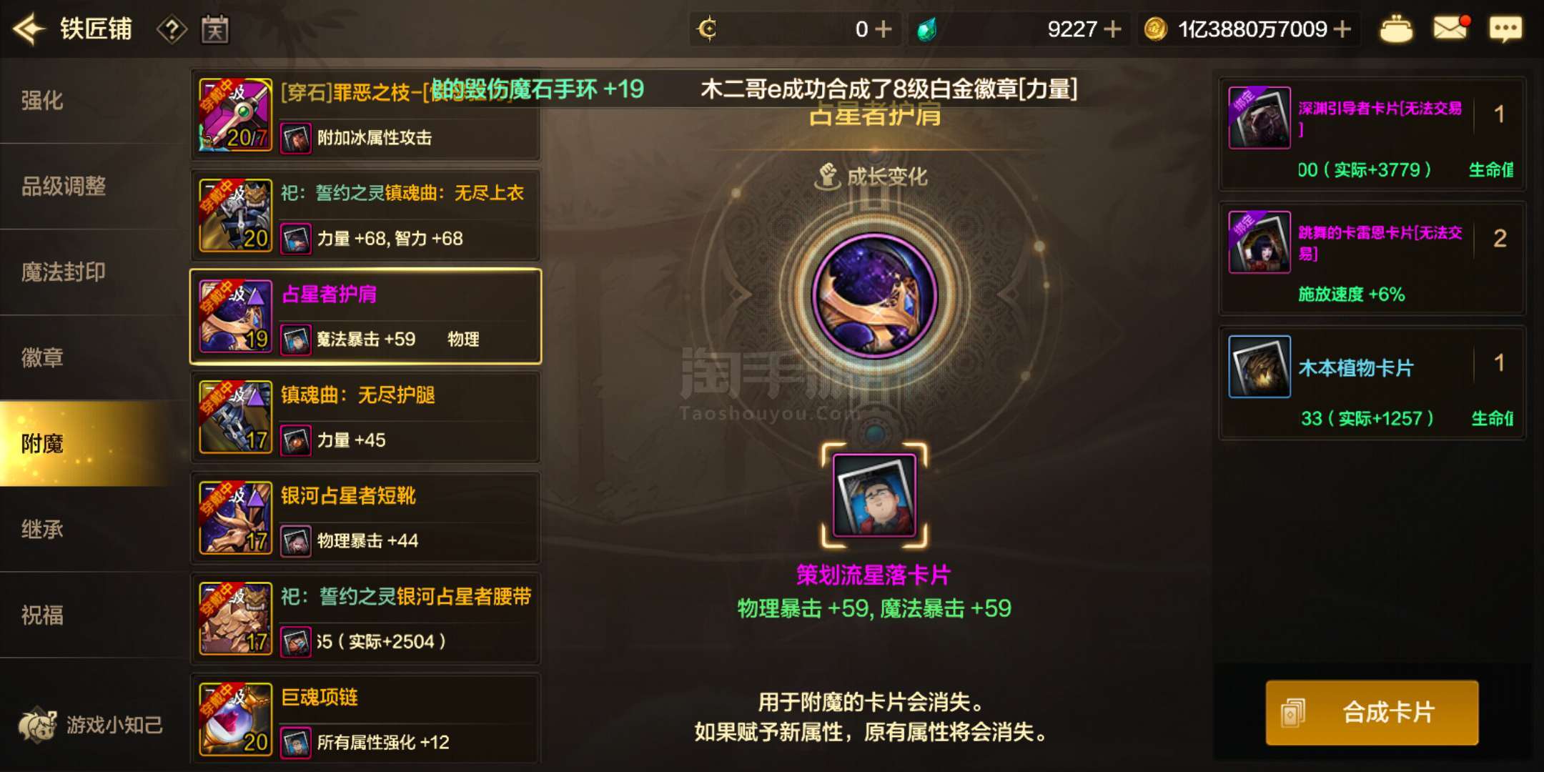Click the 占星者护肩 item icon in circle

point(874,295)
